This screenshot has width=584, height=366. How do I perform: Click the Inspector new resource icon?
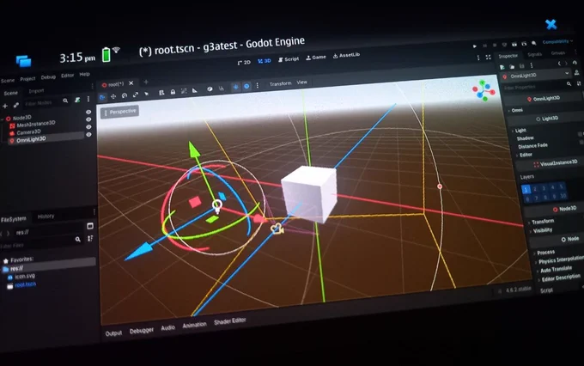pos(502,67)
